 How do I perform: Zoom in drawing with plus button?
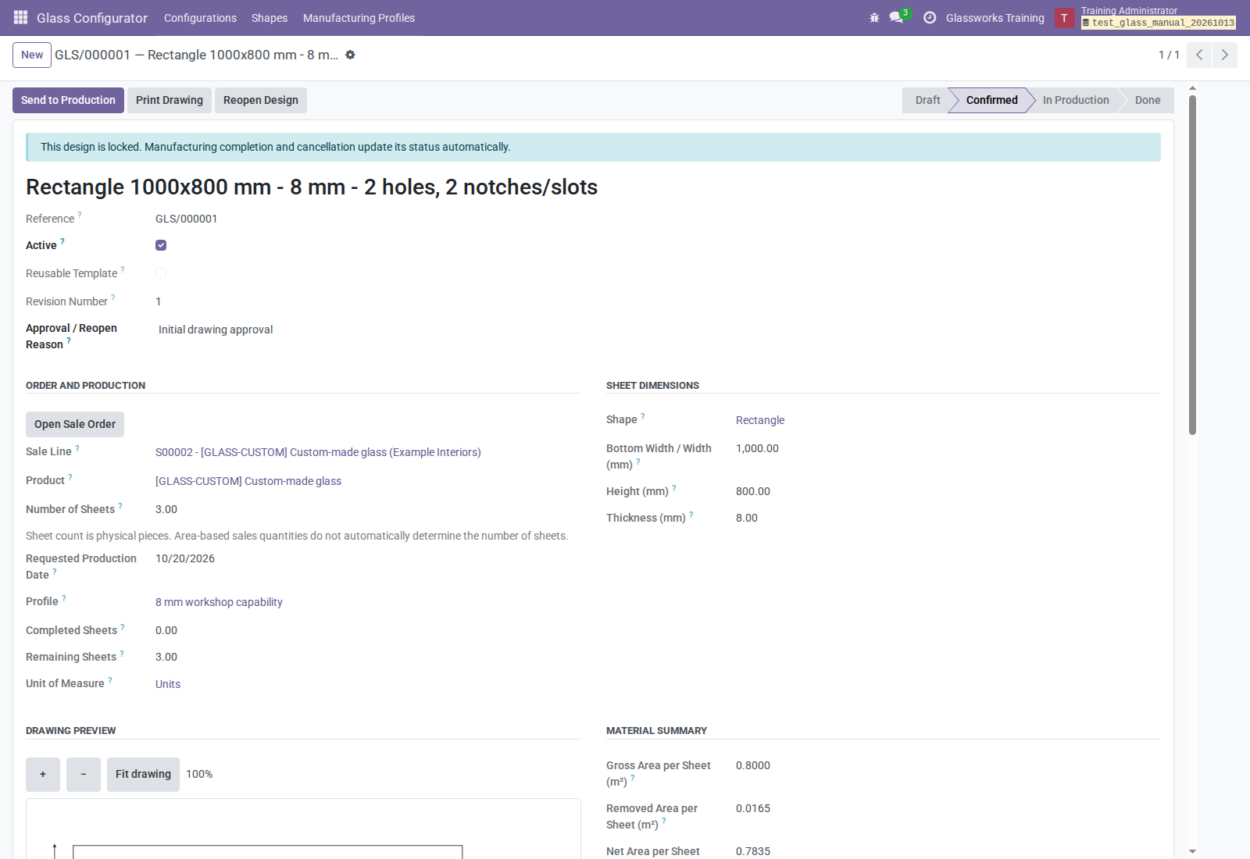pos(43,775)
